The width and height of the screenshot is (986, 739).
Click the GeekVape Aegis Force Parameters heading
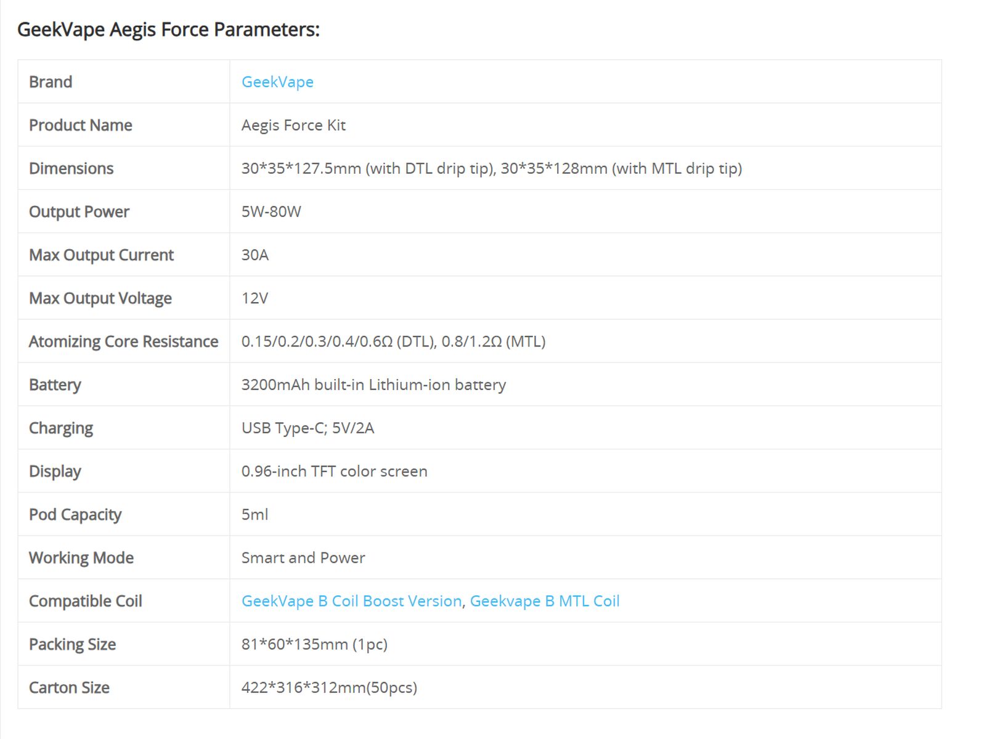coord(168,30)
